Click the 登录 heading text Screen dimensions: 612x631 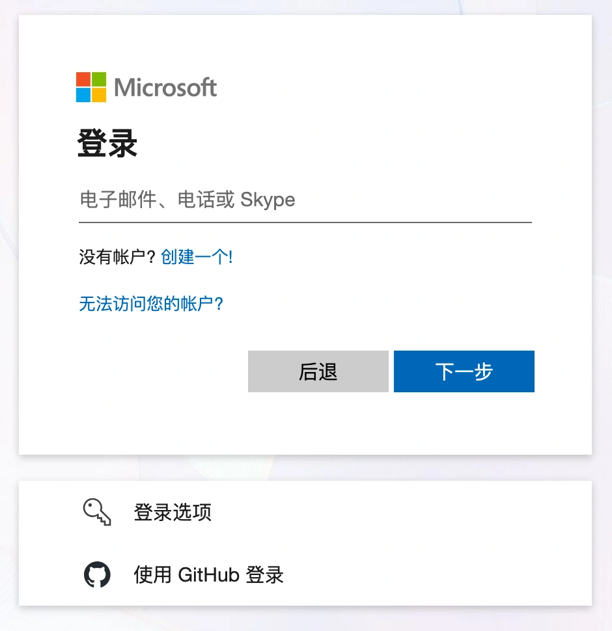[107, 143]
